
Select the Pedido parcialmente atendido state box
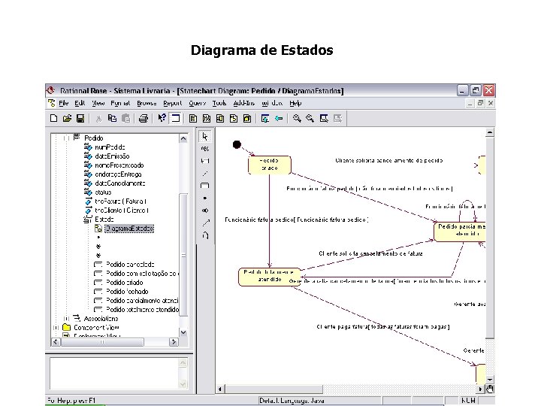[460, 231]
